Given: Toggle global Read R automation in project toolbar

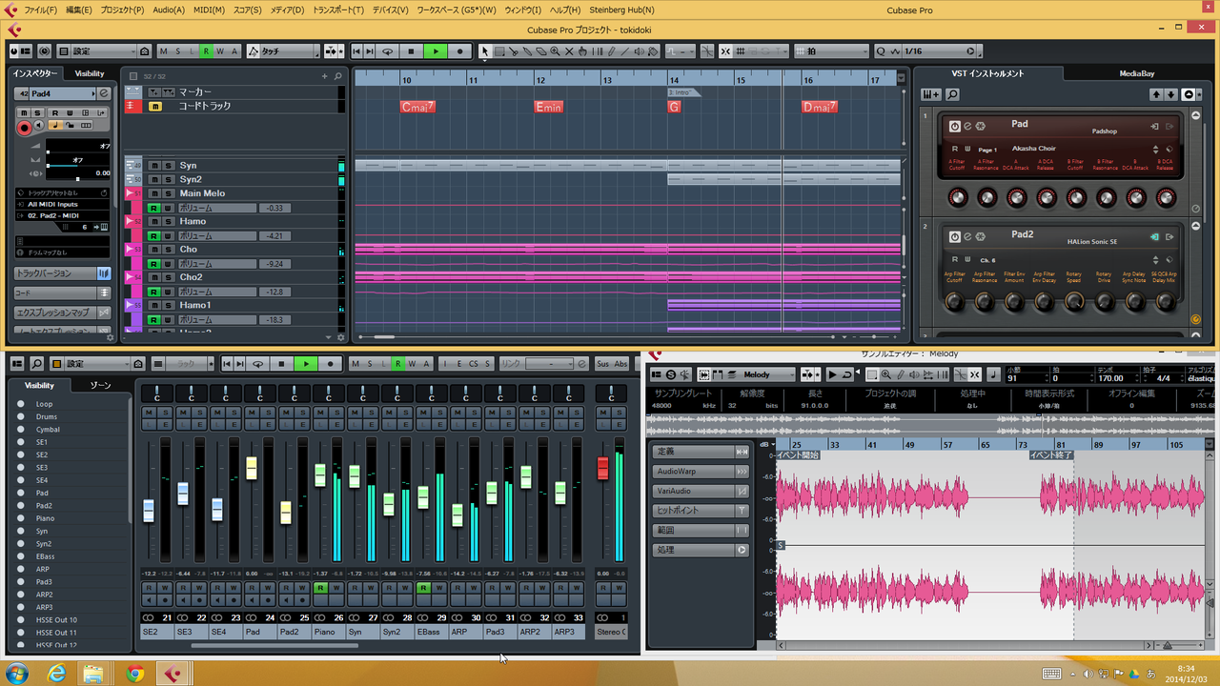Looking at the screenshot, I should (206, 51).
